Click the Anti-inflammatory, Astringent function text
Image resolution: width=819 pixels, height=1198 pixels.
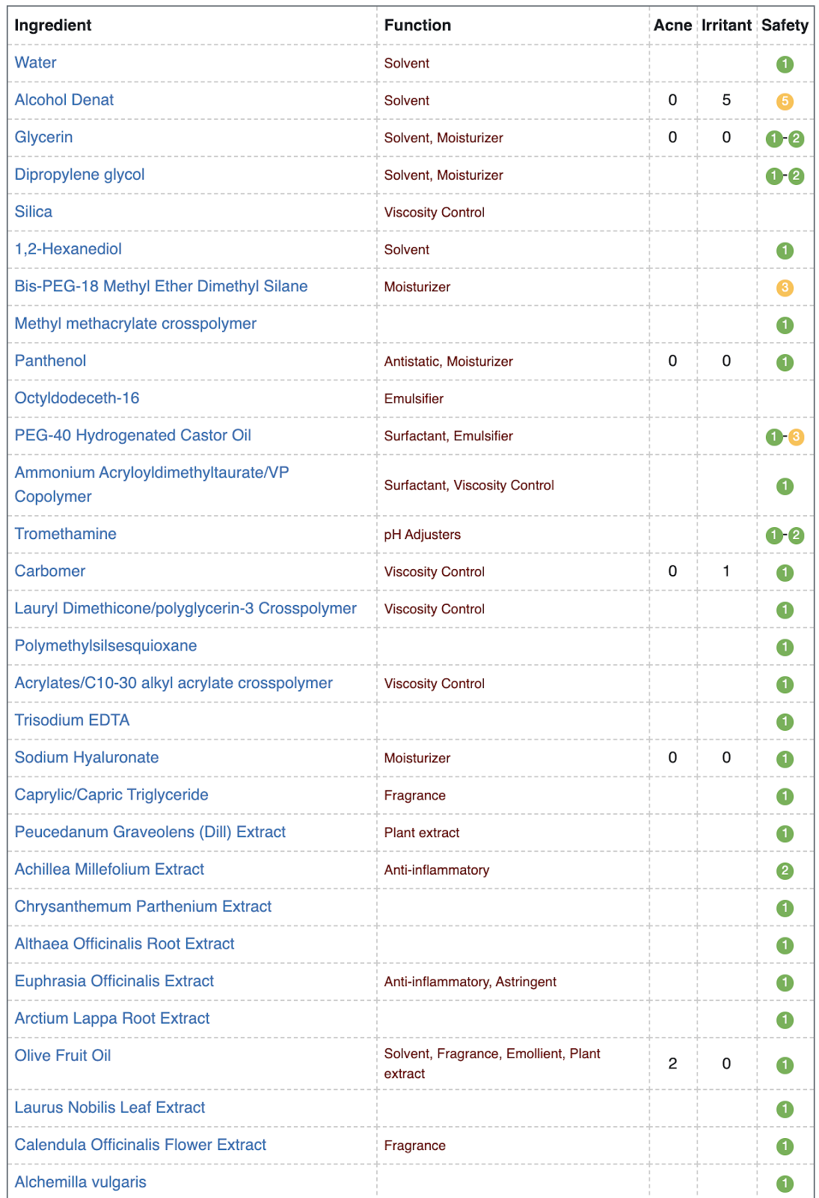coord(470,982)
